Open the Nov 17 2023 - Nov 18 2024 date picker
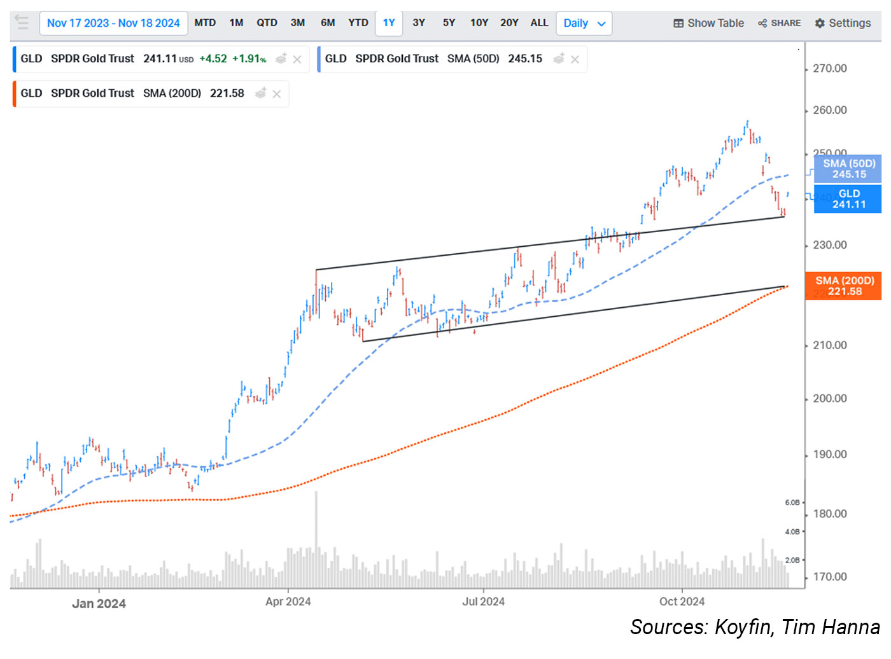This screenshot has height=659, width=891. 113,23
